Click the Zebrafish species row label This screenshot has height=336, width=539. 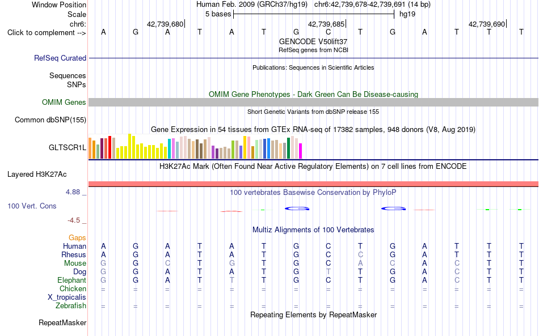[71, 306]
